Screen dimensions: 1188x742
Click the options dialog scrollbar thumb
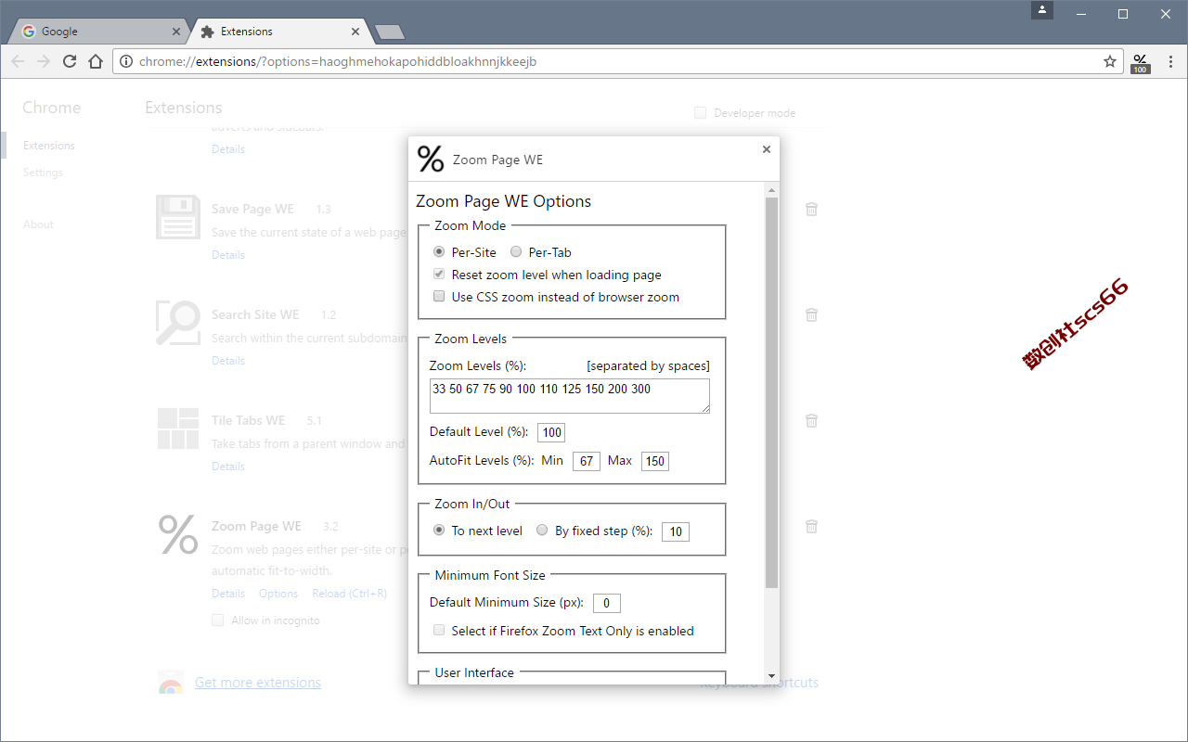coord(772,392)
